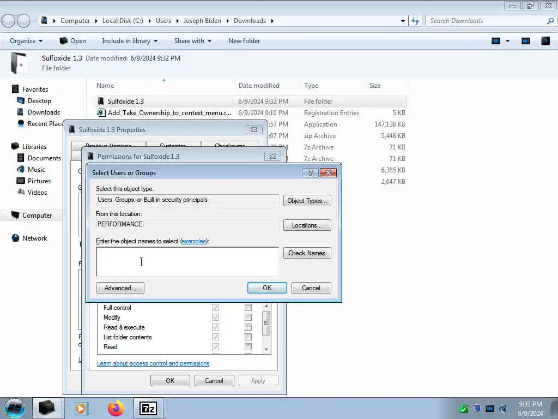Click the Locations... button
The width and height of the screenshot is (558, 419).
307,225
